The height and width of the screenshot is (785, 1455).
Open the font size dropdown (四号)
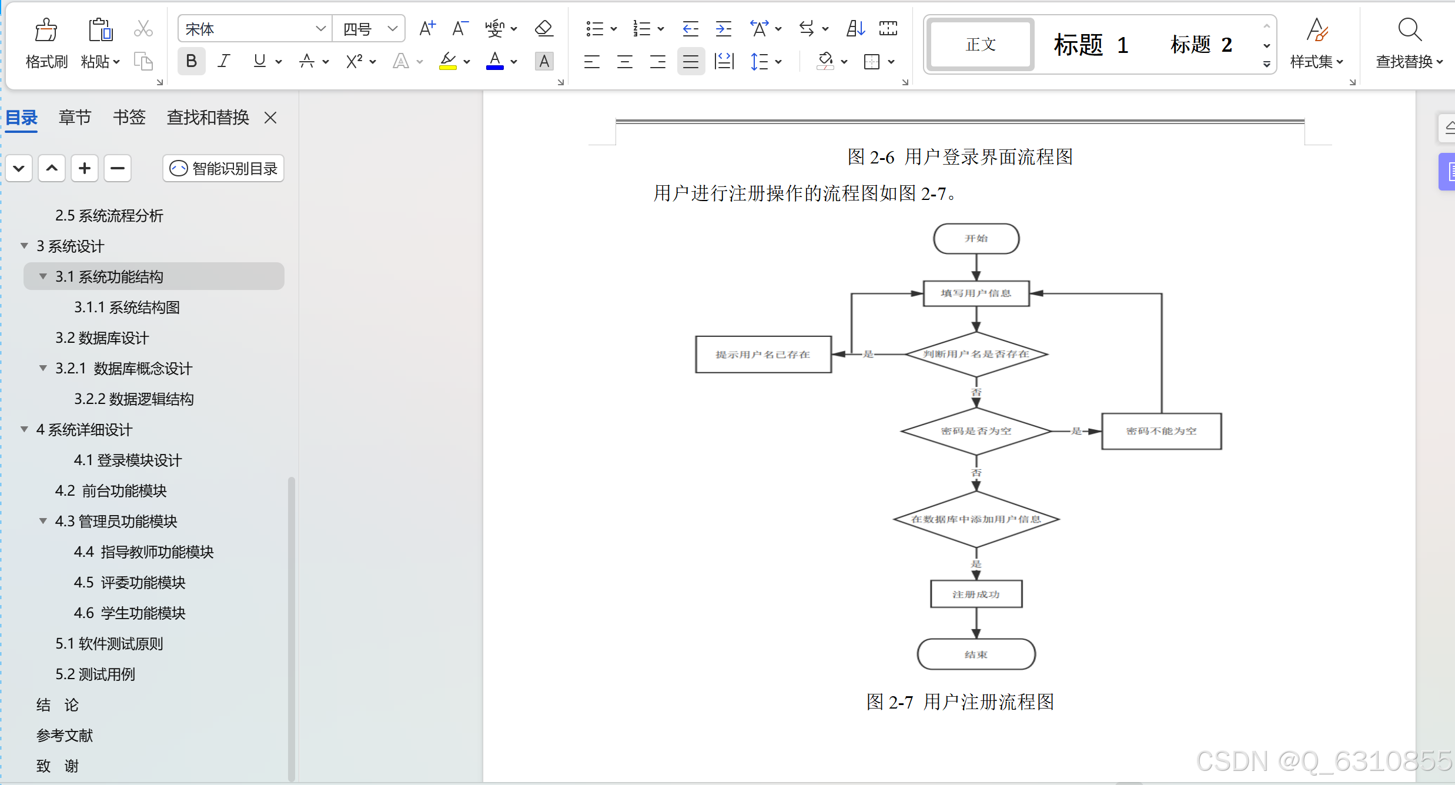(x=393, y=28)
